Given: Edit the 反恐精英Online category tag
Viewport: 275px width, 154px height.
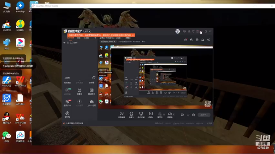Looking at the screenshot, I should pos(108,41).
